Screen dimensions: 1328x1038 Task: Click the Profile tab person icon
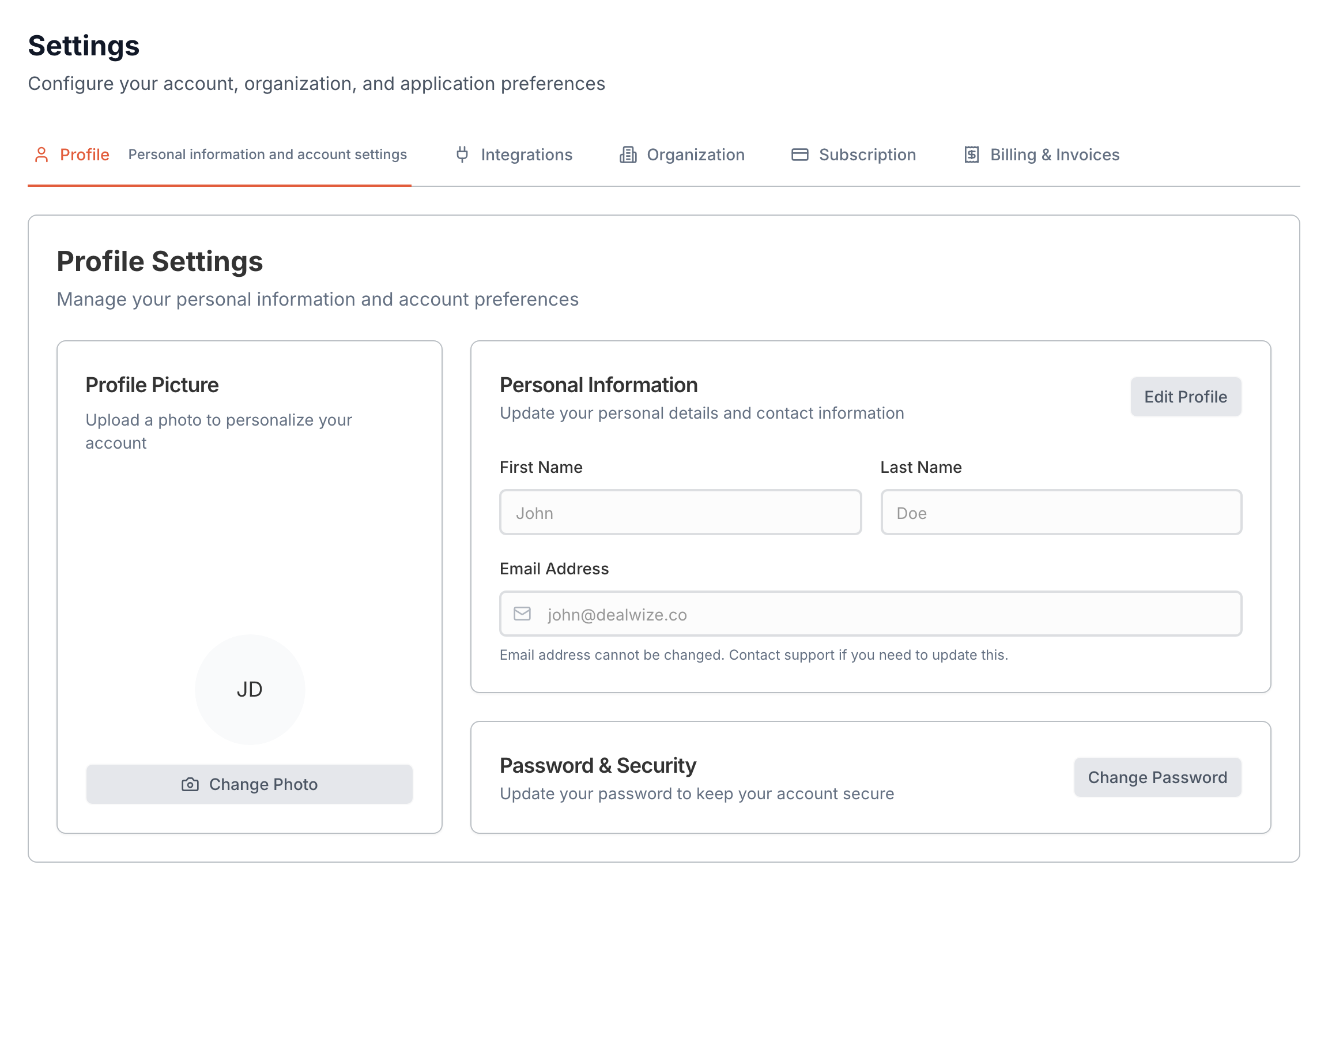41,155
